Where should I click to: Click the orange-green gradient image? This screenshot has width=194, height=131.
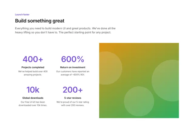click(139, 81)
